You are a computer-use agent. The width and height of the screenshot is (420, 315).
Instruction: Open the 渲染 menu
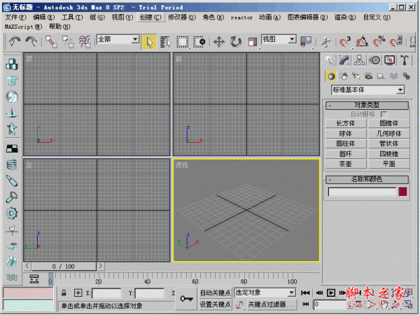point(345,17)
